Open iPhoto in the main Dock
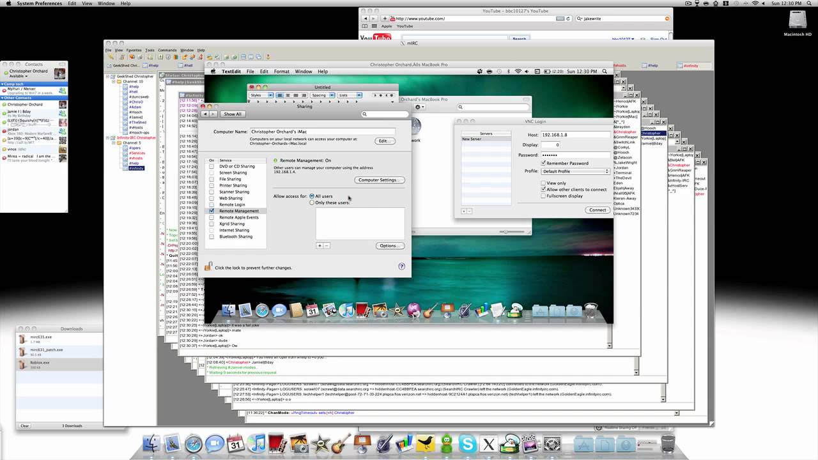Image resolution: width=818 pixels, height=460 pixels. pyautogui.click(x=298, y=445)
